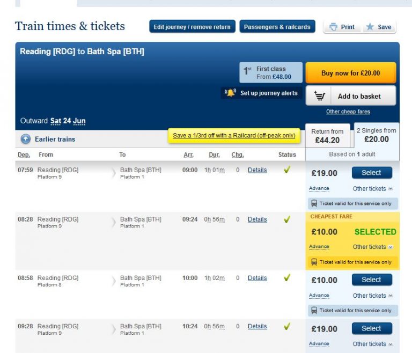The width and height of the screenshot is (412, 353).
Task: Open the Other cheap fares link
Action: (x=348, y=112)
